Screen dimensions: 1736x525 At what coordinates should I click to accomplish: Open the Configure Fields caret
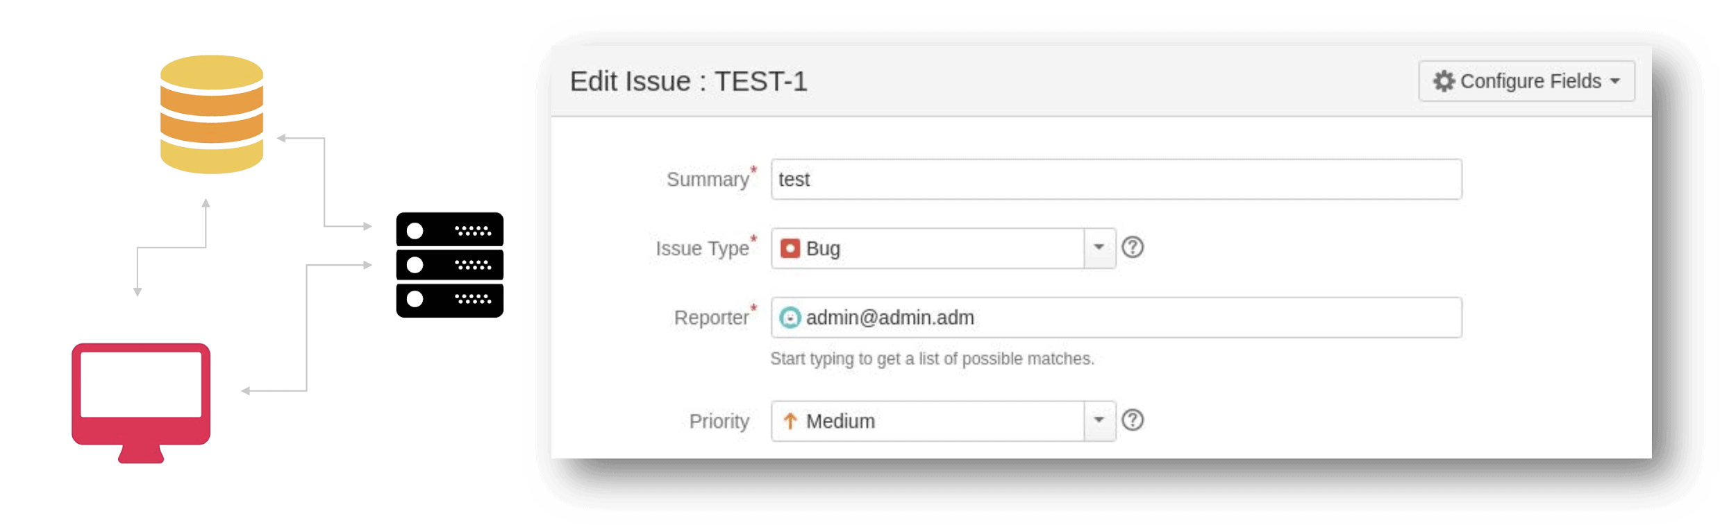pos(1615,82)
